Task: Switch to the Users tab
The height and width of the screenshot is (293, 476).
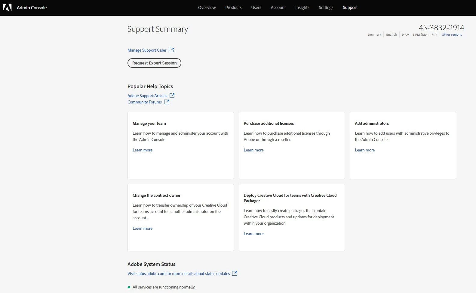Action: [256, 7]
